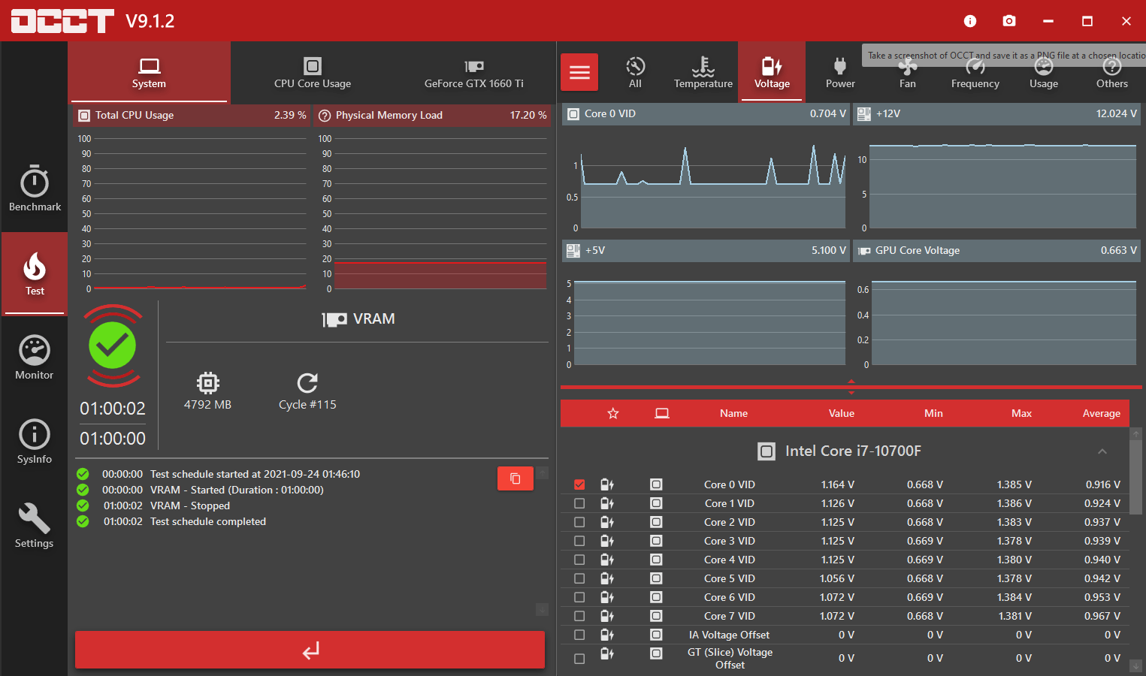Switch to Frequency sensors tab
This screenshot has width=1146, height=676.
[x=975, y=72]
